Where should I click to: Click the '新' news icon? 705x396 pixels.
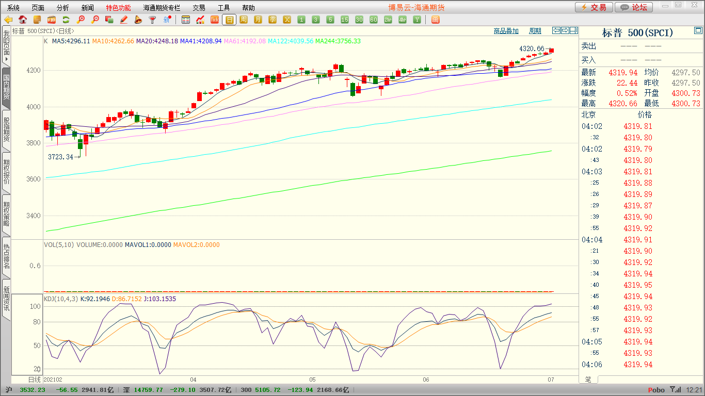point(167,20)
